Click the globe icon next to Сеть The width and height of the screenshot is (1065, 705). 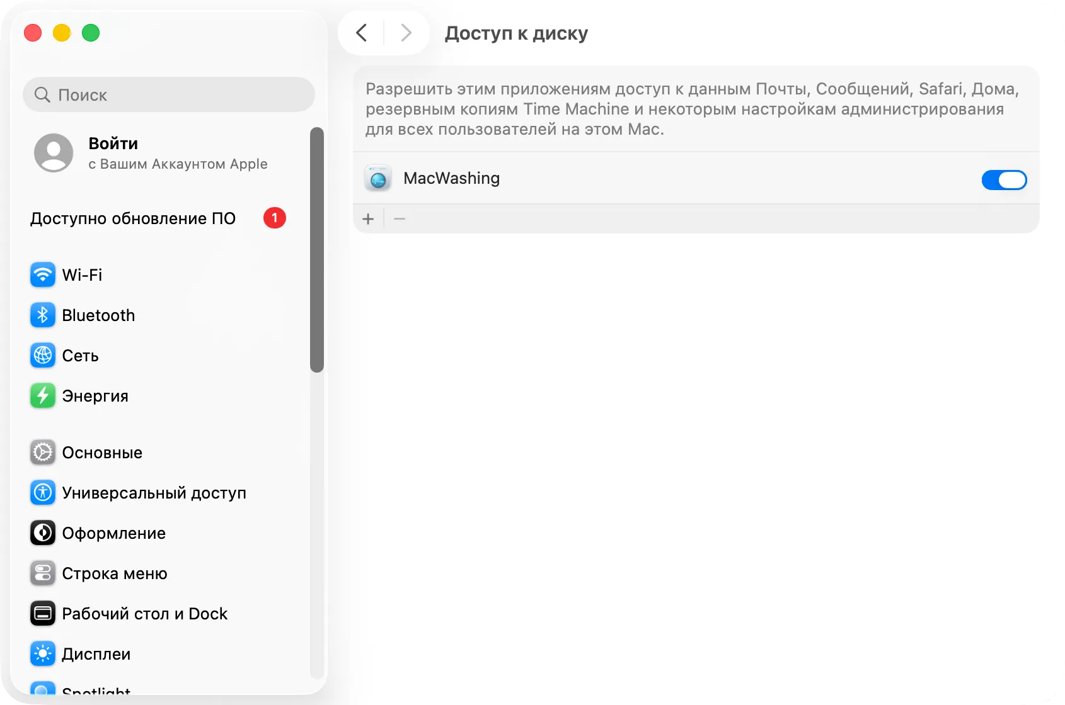pos(43,356)
